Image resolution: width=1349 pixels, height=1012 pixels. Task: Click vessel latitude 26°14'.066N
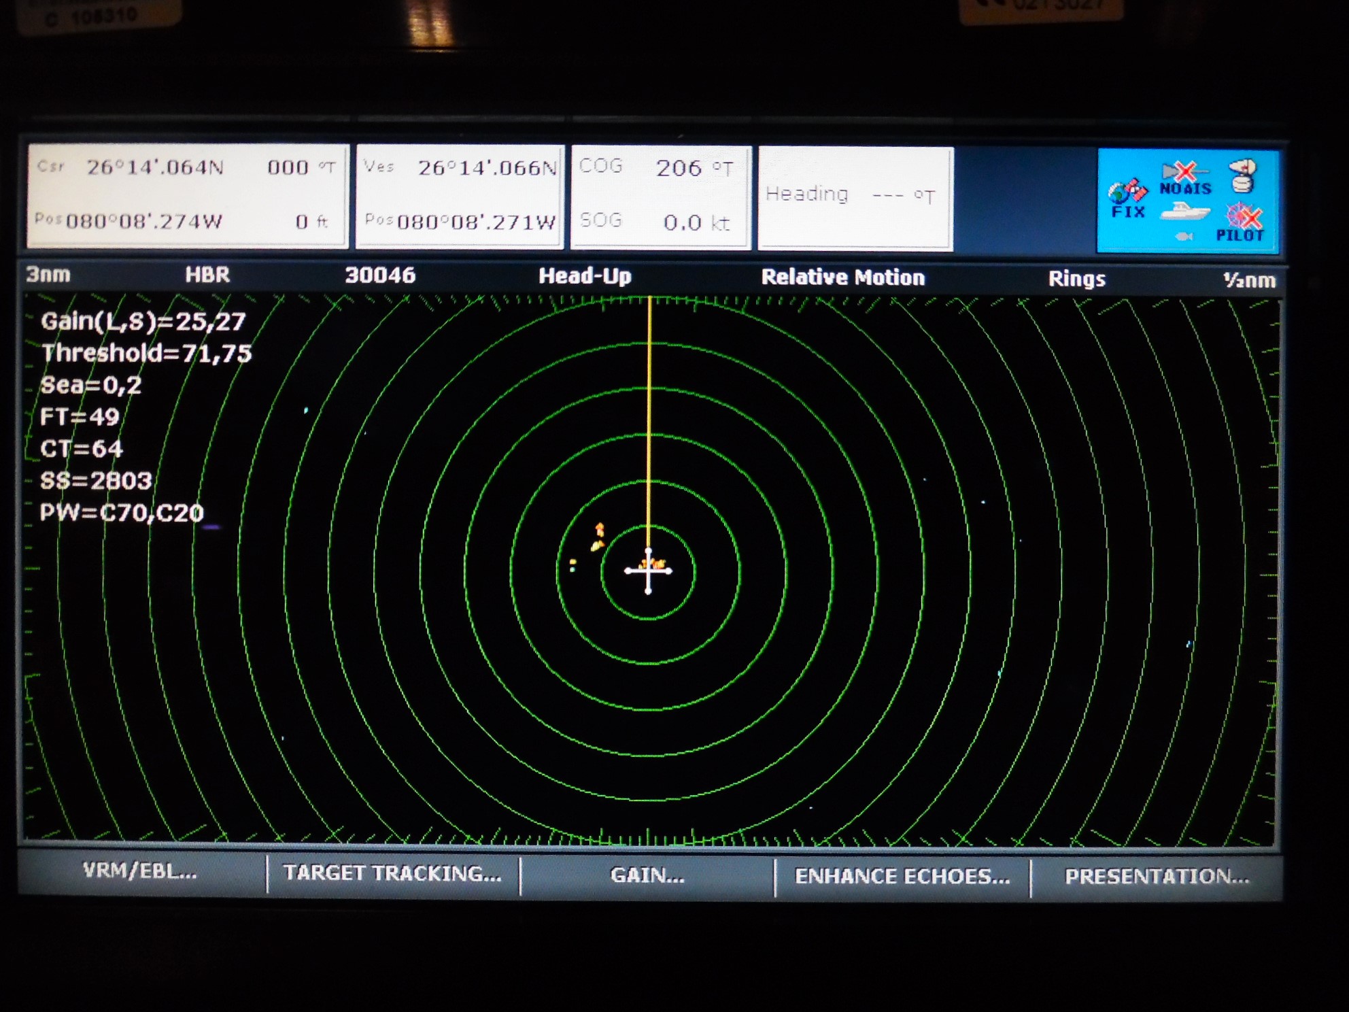coord(488,167)
